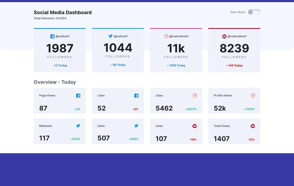Click the @realnathanf Instagram username link
Viewport: 294px width, 186px height.
(179, 36)
